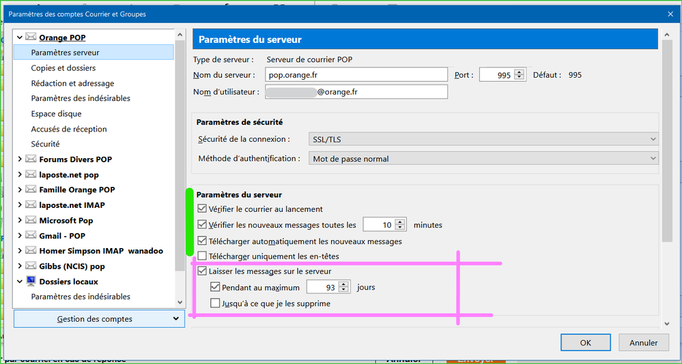Click the Gibbs (NCIS) pop envelope icon
The image size is (682, 364).
31,266
